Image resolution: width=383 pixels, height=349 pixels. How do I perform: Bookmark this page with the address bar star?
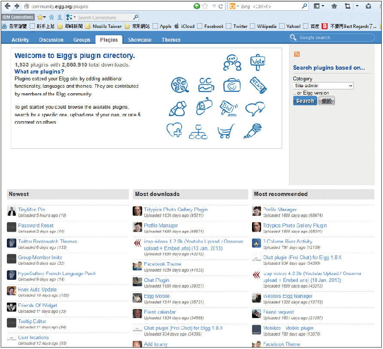pyautogui.click(x=205, y=6)
